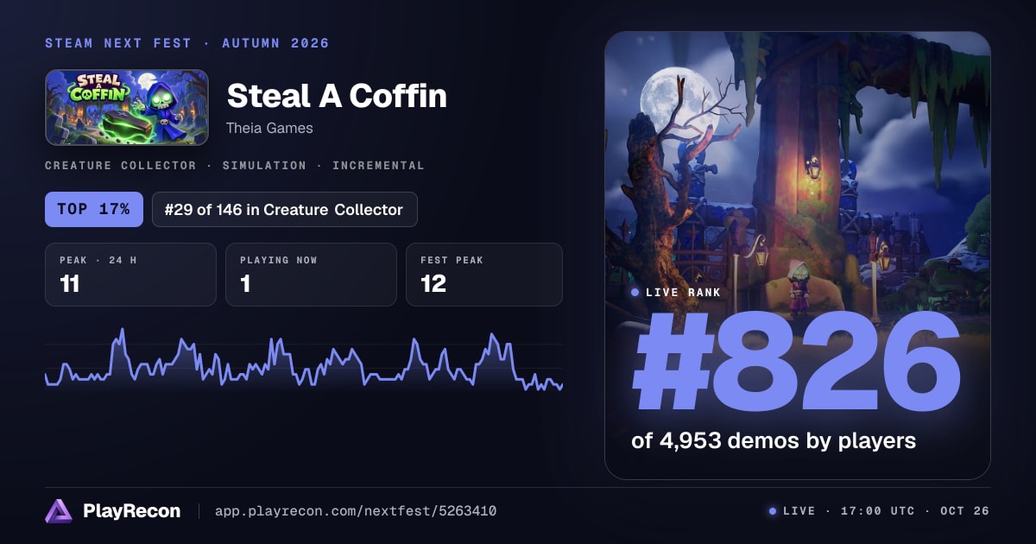Click the LIVE · 17:00 UTC · OCT 26 status
The width and height of the screenshot is (1036, 544).
pyautogui.click(x=886, y=511)
